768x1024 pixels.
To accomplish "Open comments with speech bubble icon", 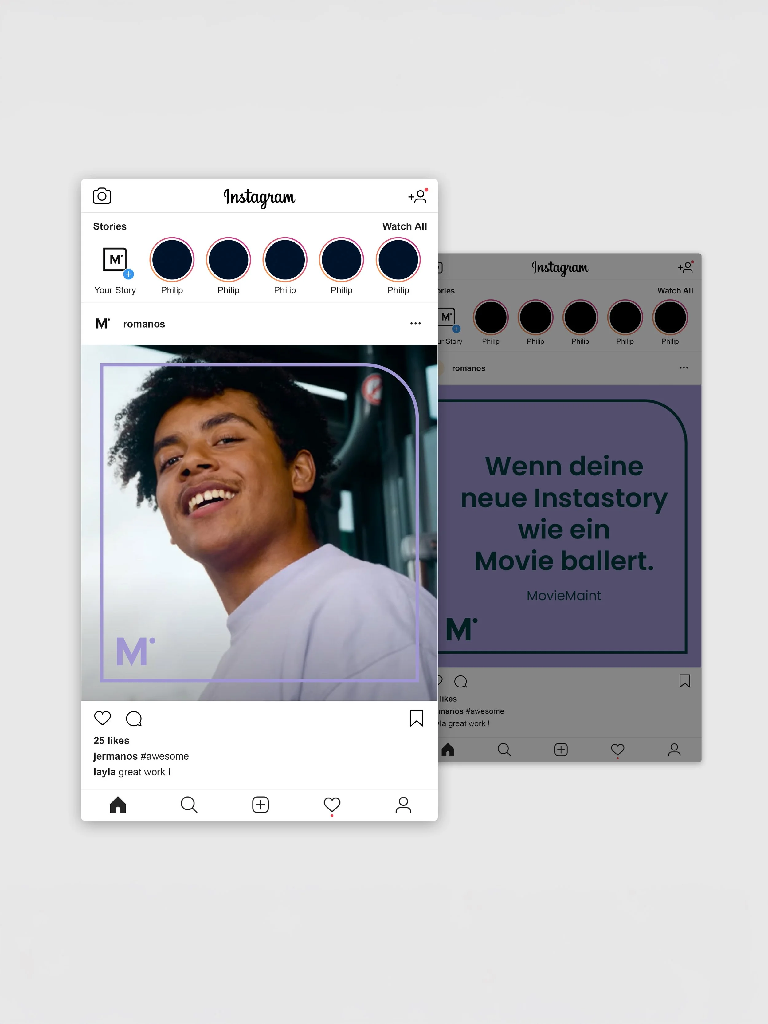I will coord(134,719).
